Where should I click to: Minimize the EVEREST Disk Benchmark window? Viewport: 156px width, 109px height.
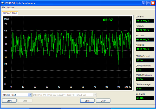point(144,3)
